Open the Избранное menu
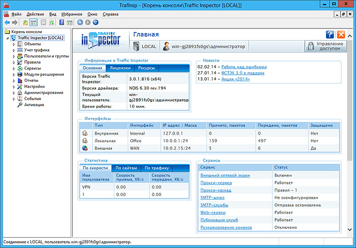This screenshot has height=248, width=356. pos(72,14)
